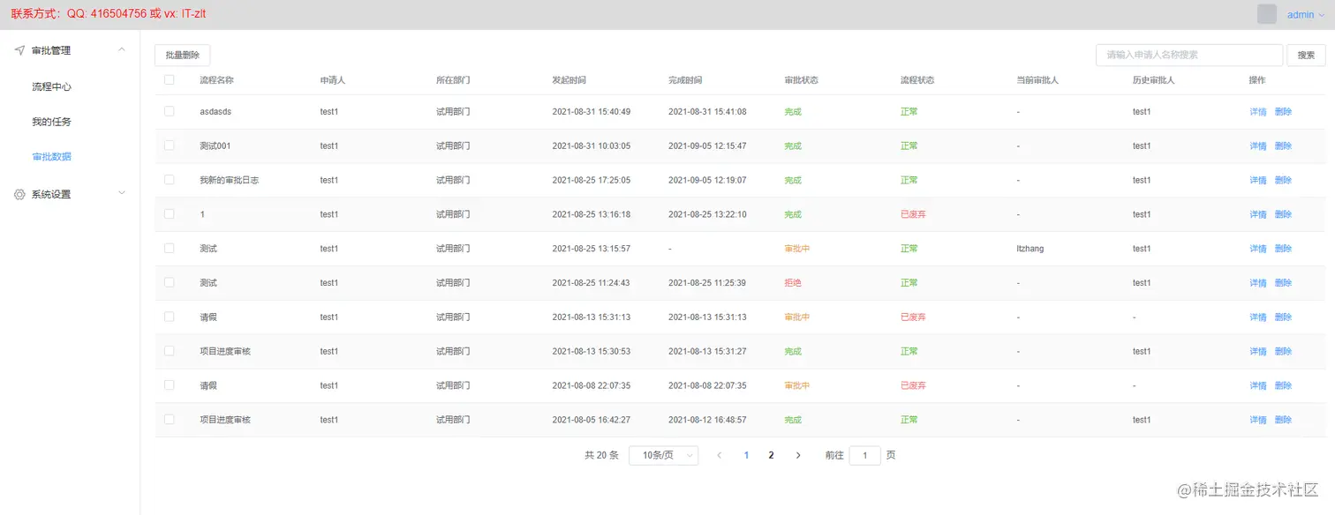Open 流程中心 in the sidebar
The image size is (1335, 515).
(51, 87)
